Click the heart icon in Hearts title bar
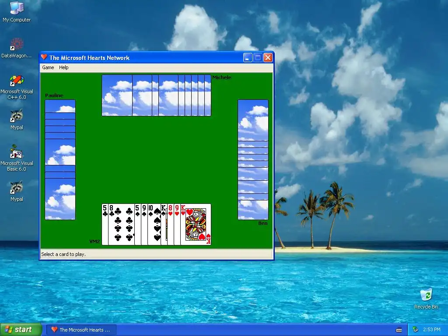Screen dimensions: 448x336 [44, 57]
